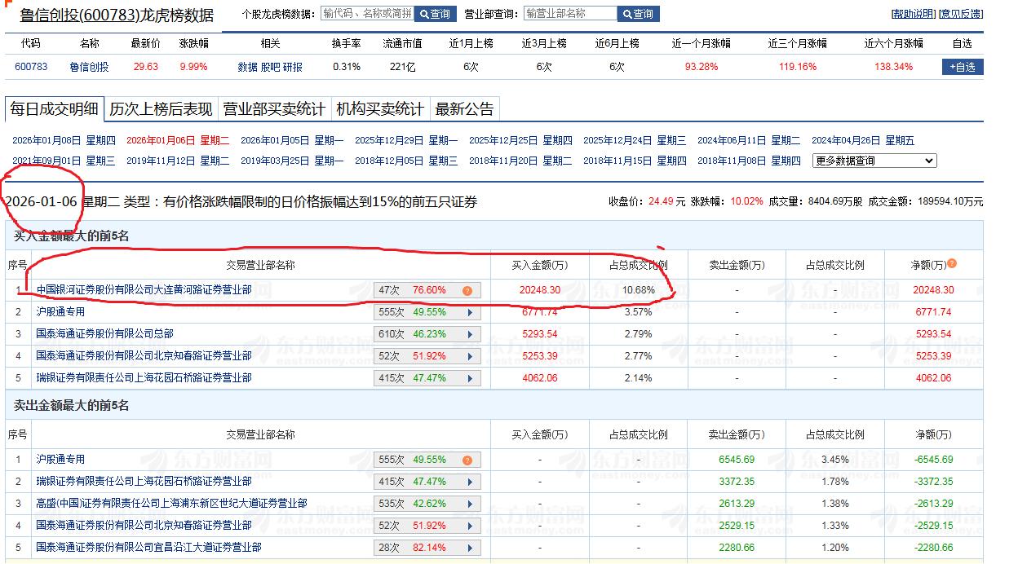This screenshot has width=1018, height=564.
Task: Open the 帮助说明 link
Action: [x=914, y=14]
